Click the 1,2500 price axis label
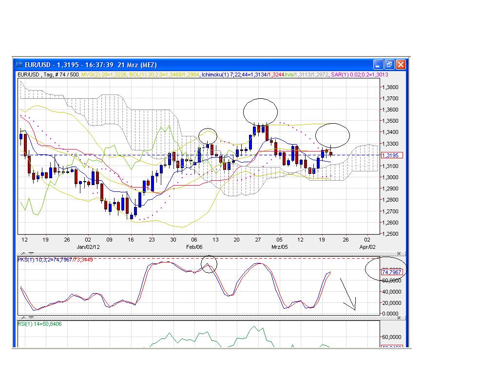This screenshot has width=499, height=374. tap(390, 234)
